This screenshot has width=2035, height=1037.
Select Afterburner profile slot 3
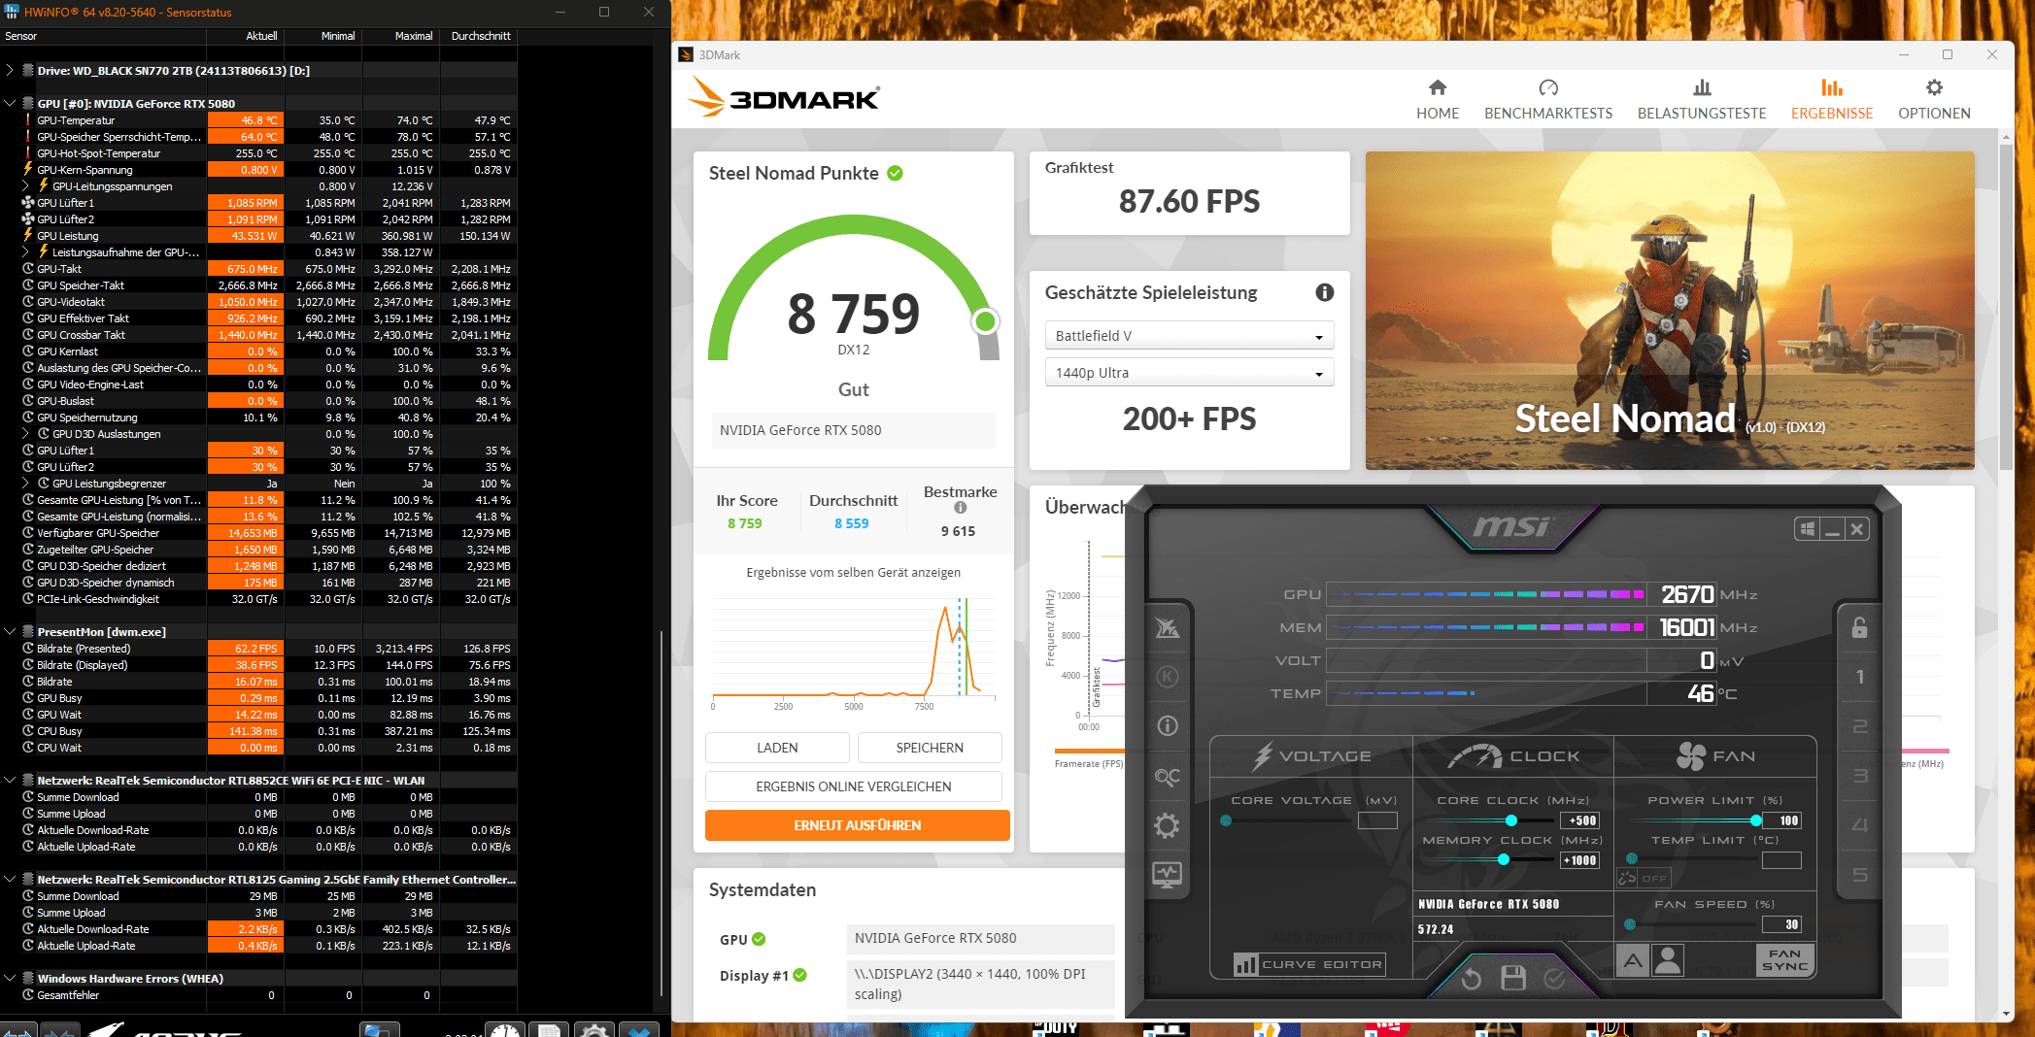coord(1859,776)
